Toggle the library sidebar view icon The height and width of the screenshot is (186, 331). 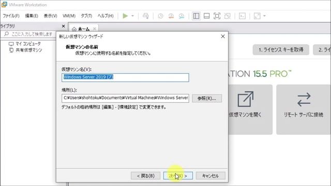(196, 16)
